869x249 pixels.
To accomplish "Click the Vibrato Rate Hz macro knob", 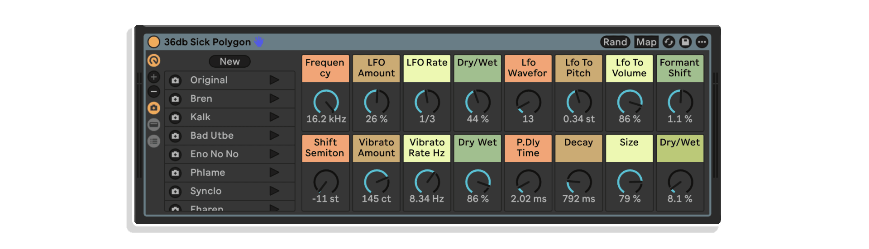I will pyautogui.click(x=427, y=182).
